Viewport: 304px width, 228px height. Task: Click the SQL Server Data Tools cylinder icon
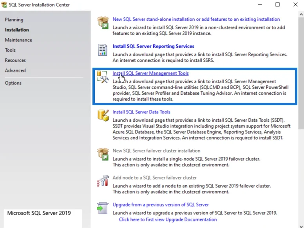click(103, 115)
